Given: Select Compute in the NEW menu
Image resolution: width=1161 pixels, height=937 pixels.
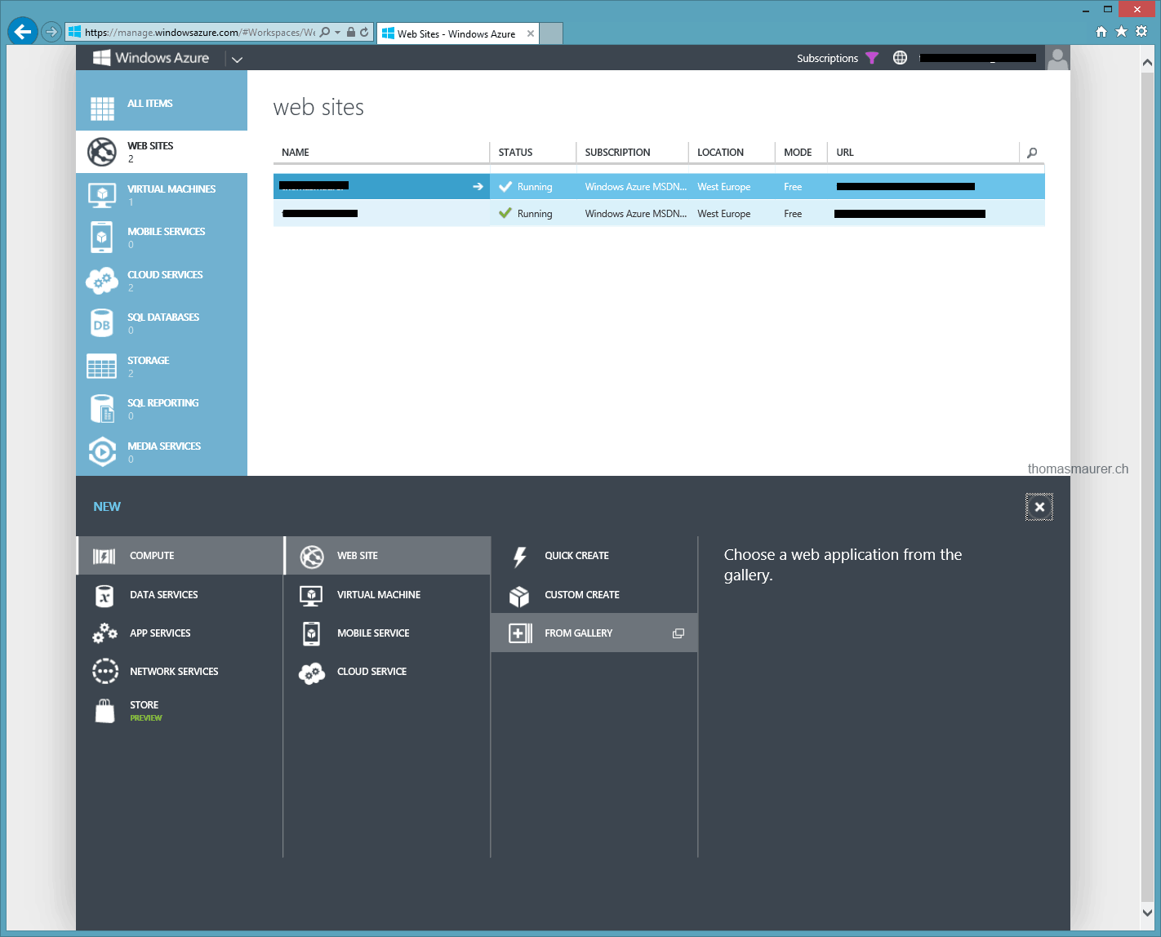Looking at the screenshot, I should pos(180,556).
